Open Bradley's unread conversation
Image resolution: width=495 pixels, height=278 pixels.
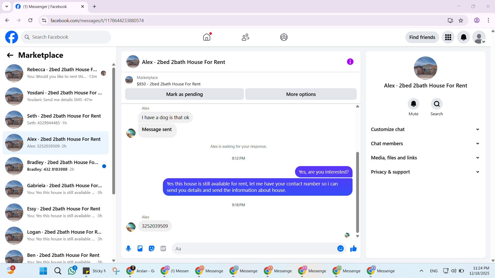[x=55, y=166]
